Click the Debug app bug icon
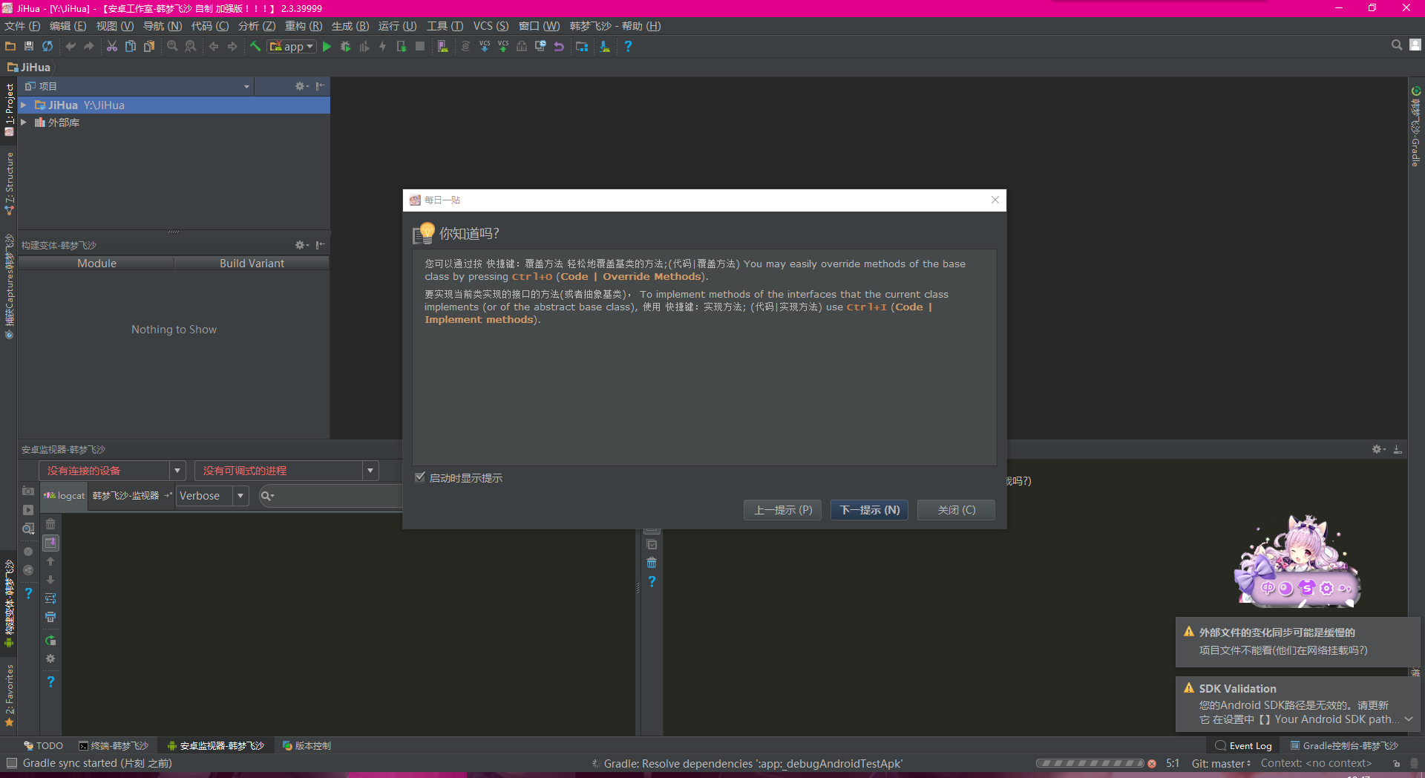Viewport: 1425px width, 778px height. tap(345, 46)
